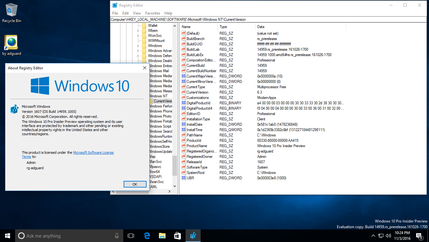Viewport: 429px width, 242px height.
Task: Open the Windows Start menu
Action: (x=8, y=236)
